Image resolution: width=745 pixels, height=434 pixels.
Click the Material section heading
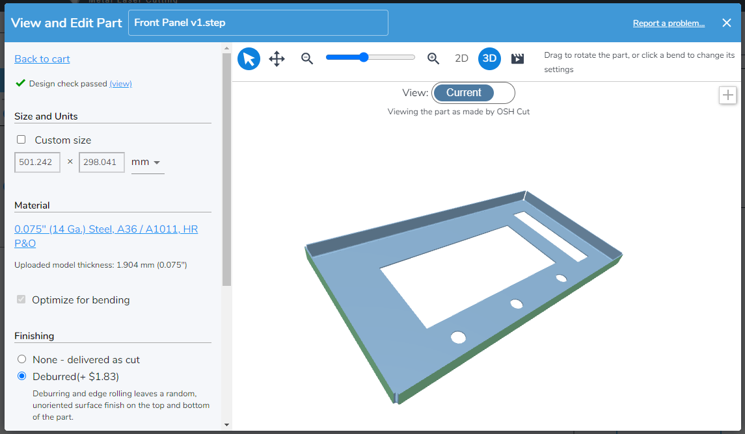tap(32, 205)
